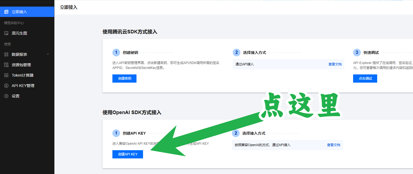Click the 立即接入 page title

pyautogui.click(x=69, y=7)
